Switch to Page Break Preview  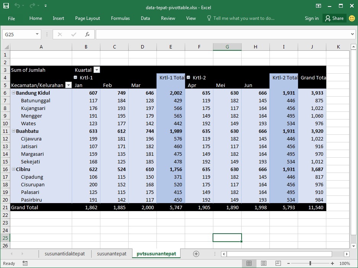278,263
